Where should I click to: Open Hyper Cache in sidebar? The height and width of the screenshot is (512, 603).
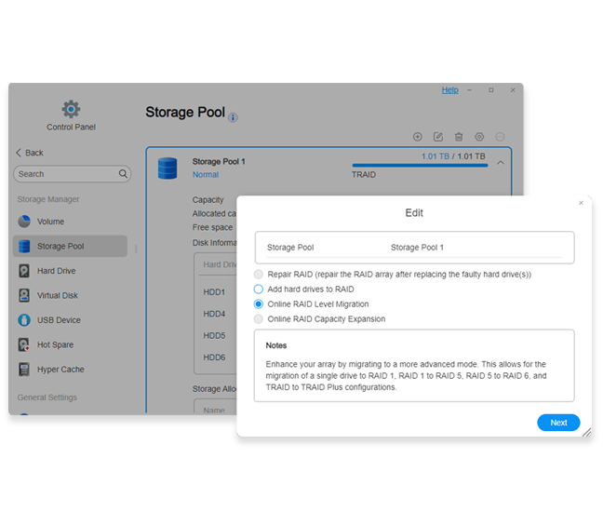(x=60, y=370)
